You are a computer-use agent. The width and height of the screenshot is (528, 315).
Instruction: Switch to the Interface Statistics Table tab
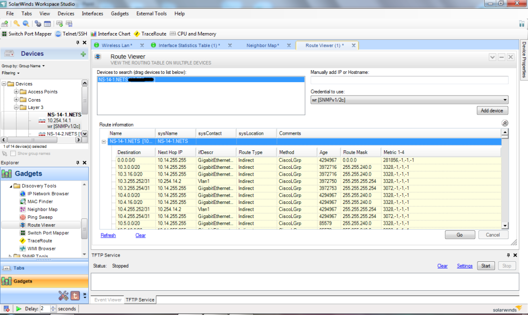click(x=189, y=45)
